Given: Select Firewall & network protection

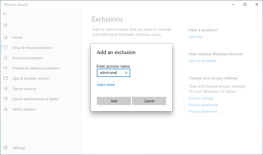Looking at the screenshot, I should click(x=36, y=68).
